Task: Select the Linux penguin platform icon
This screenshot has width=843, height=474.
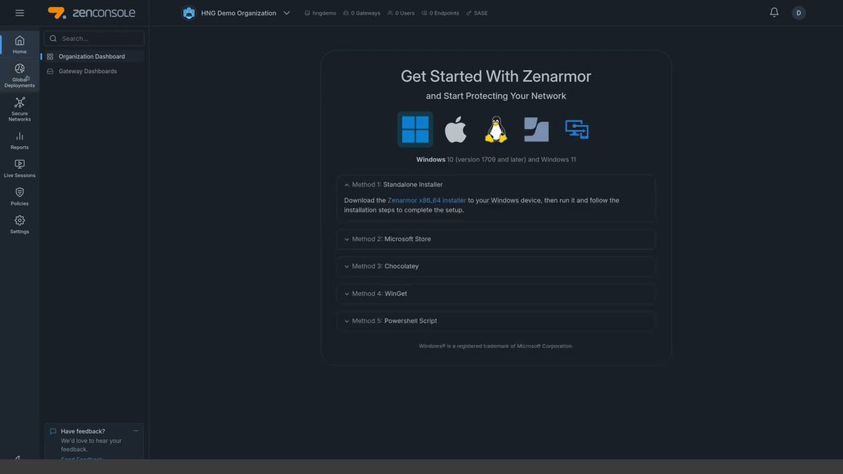Action: tap(496, 129)
